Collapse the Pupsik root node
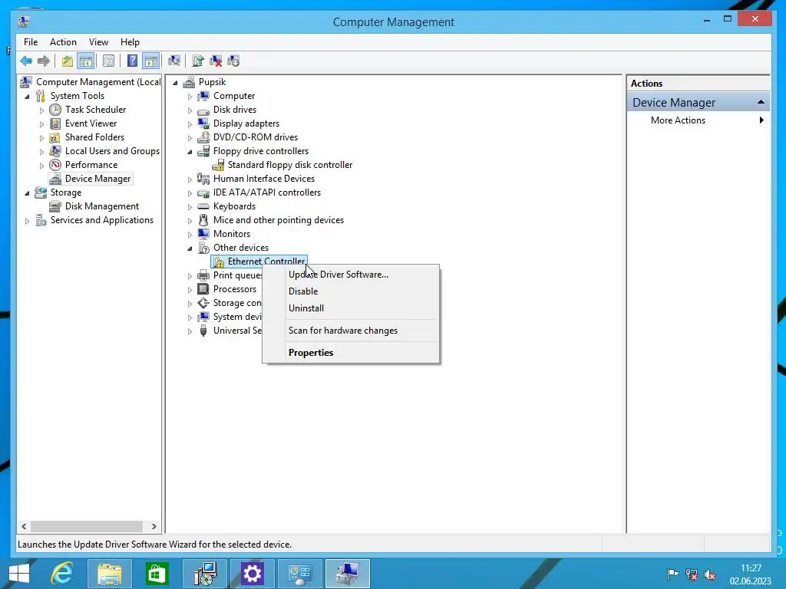 click(x=175, y=83)
